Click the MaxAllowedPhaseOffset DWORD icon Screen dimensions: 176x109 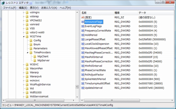click(x=83, y=48)
